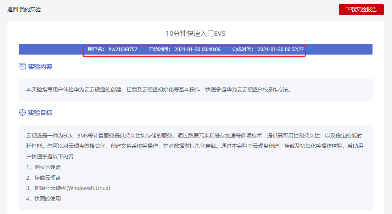Click the 实验内容 document icon
The height and width of the screenshot is (214, 392).
click(22, 67)
